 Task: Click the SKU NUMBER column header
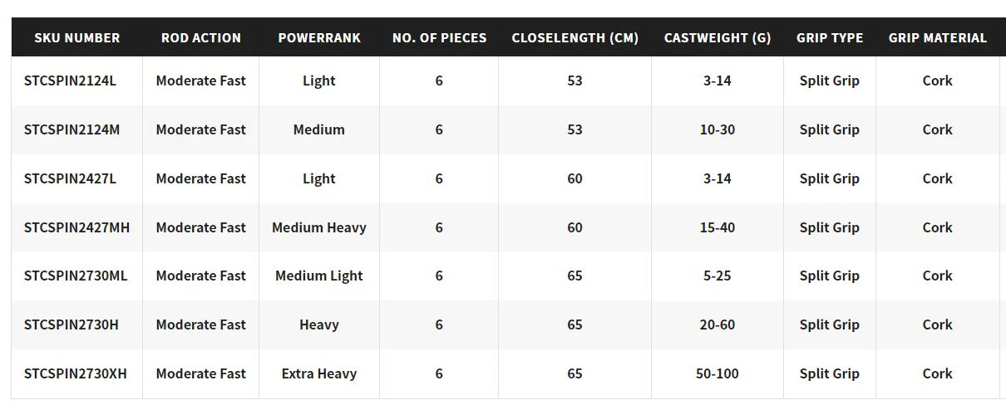coord(77,37)
